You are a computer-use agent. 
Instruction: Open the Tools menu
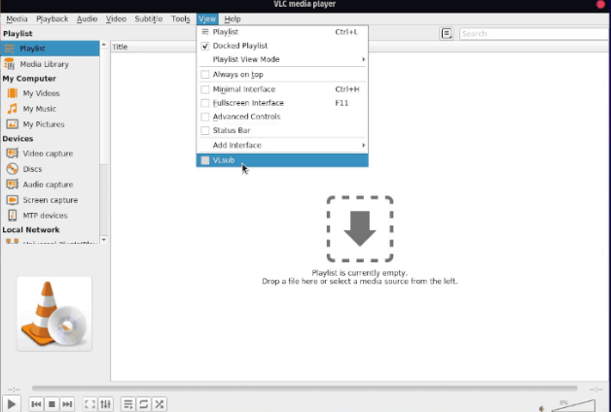coord(180,18)
